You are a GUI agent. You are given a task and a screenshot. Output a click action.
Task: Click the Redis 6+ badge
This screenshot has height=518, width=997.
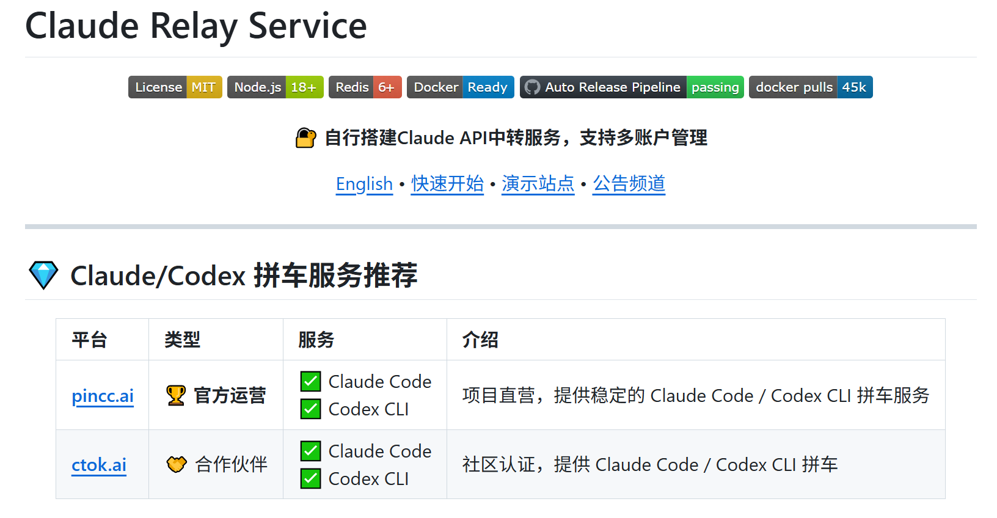365,87
